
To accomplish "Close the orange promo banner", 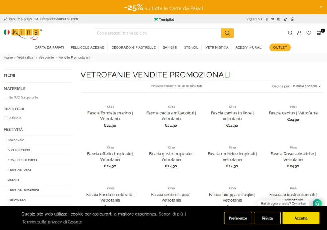I will (x=321, y=7).
